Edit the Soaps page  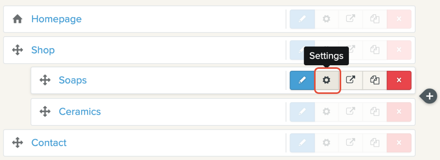[302, 80]
